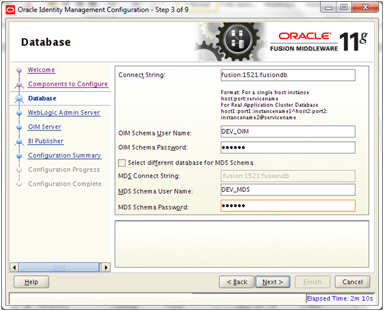This screenshot has height=311, width=384.
Task: Minimize the configuration window
Action: (x=328, y=8)
